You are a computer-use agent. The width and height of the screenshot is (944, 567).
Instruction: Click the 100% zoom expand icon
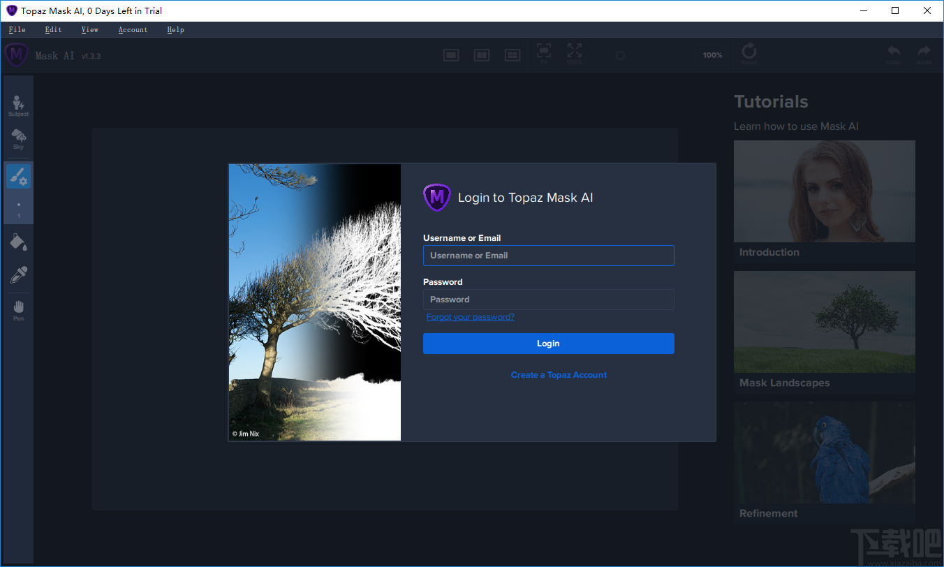coord(575,54)
